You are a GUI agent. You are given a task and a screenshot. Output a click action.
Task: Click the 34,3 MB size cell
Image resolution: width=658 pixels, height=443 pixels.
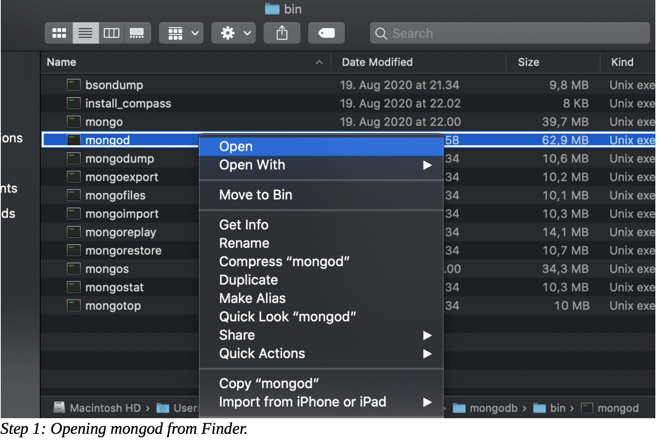(565, 269)
